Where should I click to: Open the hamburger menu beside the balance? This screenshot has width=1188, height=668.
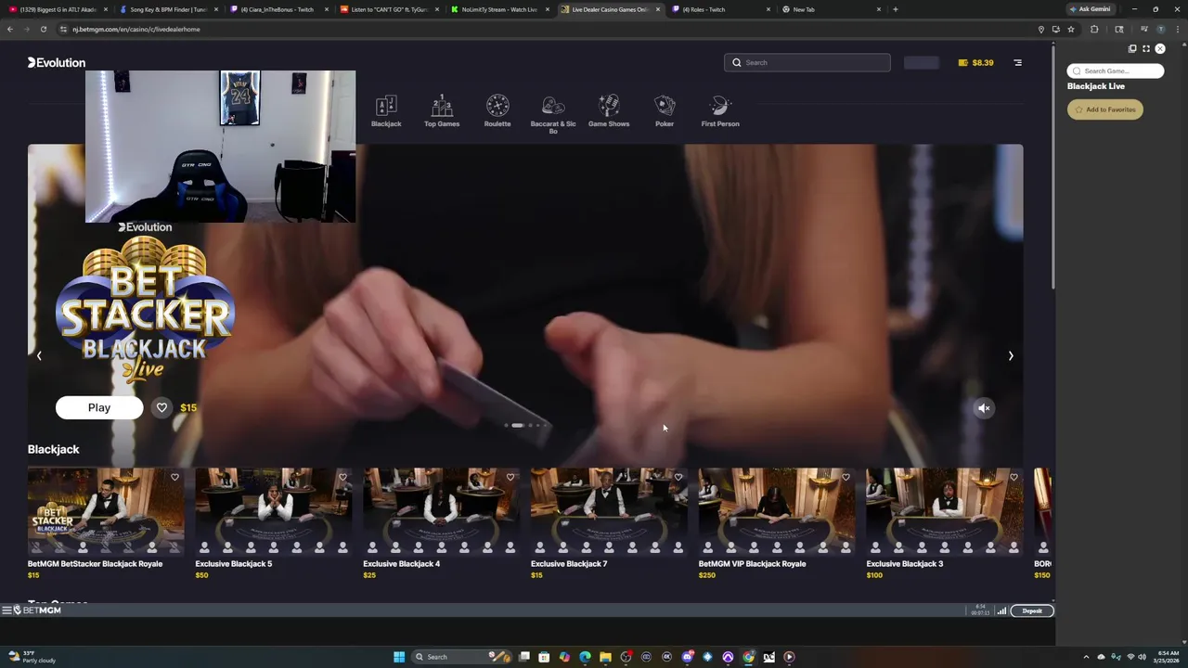click(x=1017, y=62)
